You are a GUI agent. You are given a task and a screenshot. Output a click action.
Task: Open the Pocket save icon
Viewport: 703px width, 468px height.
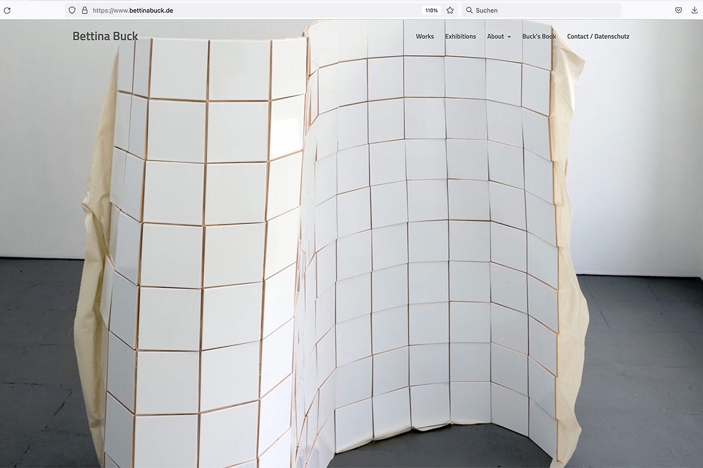pyautogui.click(x=678, y=11)
